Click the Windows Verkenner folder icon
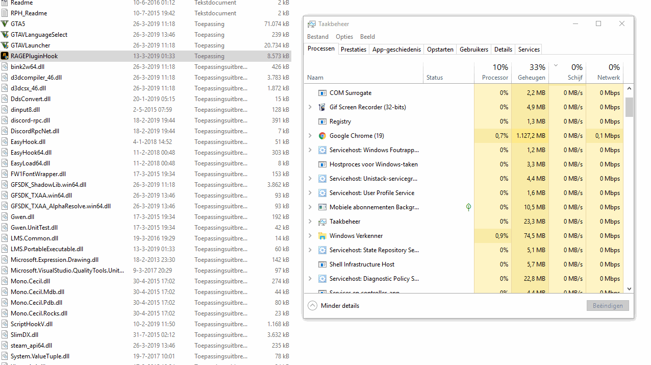The height and width of the screenshot is (365, 651). [322, 236]
